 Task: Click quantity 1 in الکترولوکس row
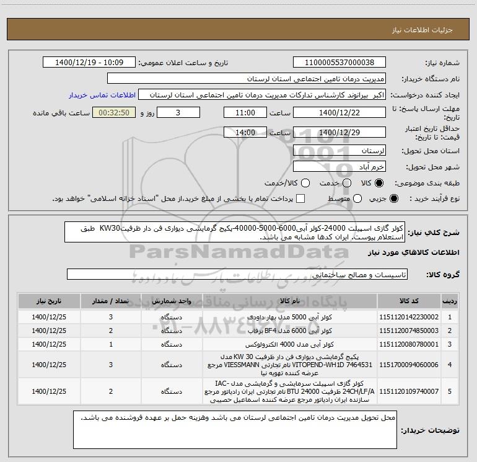click(x=111, y=344)
